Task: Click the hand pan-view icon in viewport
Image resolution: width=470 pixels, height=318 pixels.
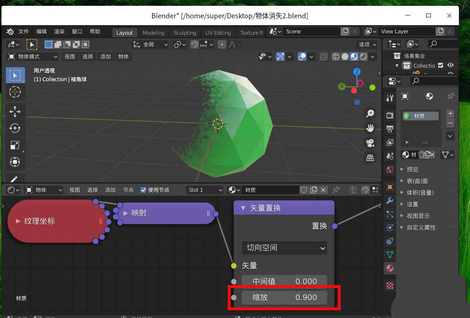Action: (x=370, y=128)
